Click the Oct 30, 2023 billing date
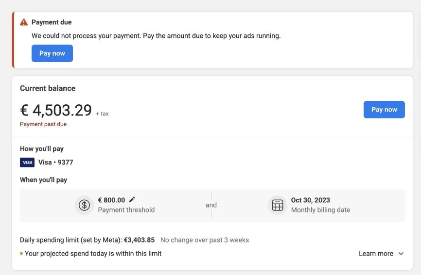Viewport: 421px width, 275px height. pyautogui.click(x=310, y=200)
